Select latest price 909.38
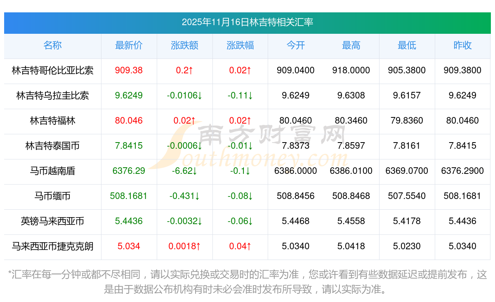This screenshot has height=302, width=495. 129,70
